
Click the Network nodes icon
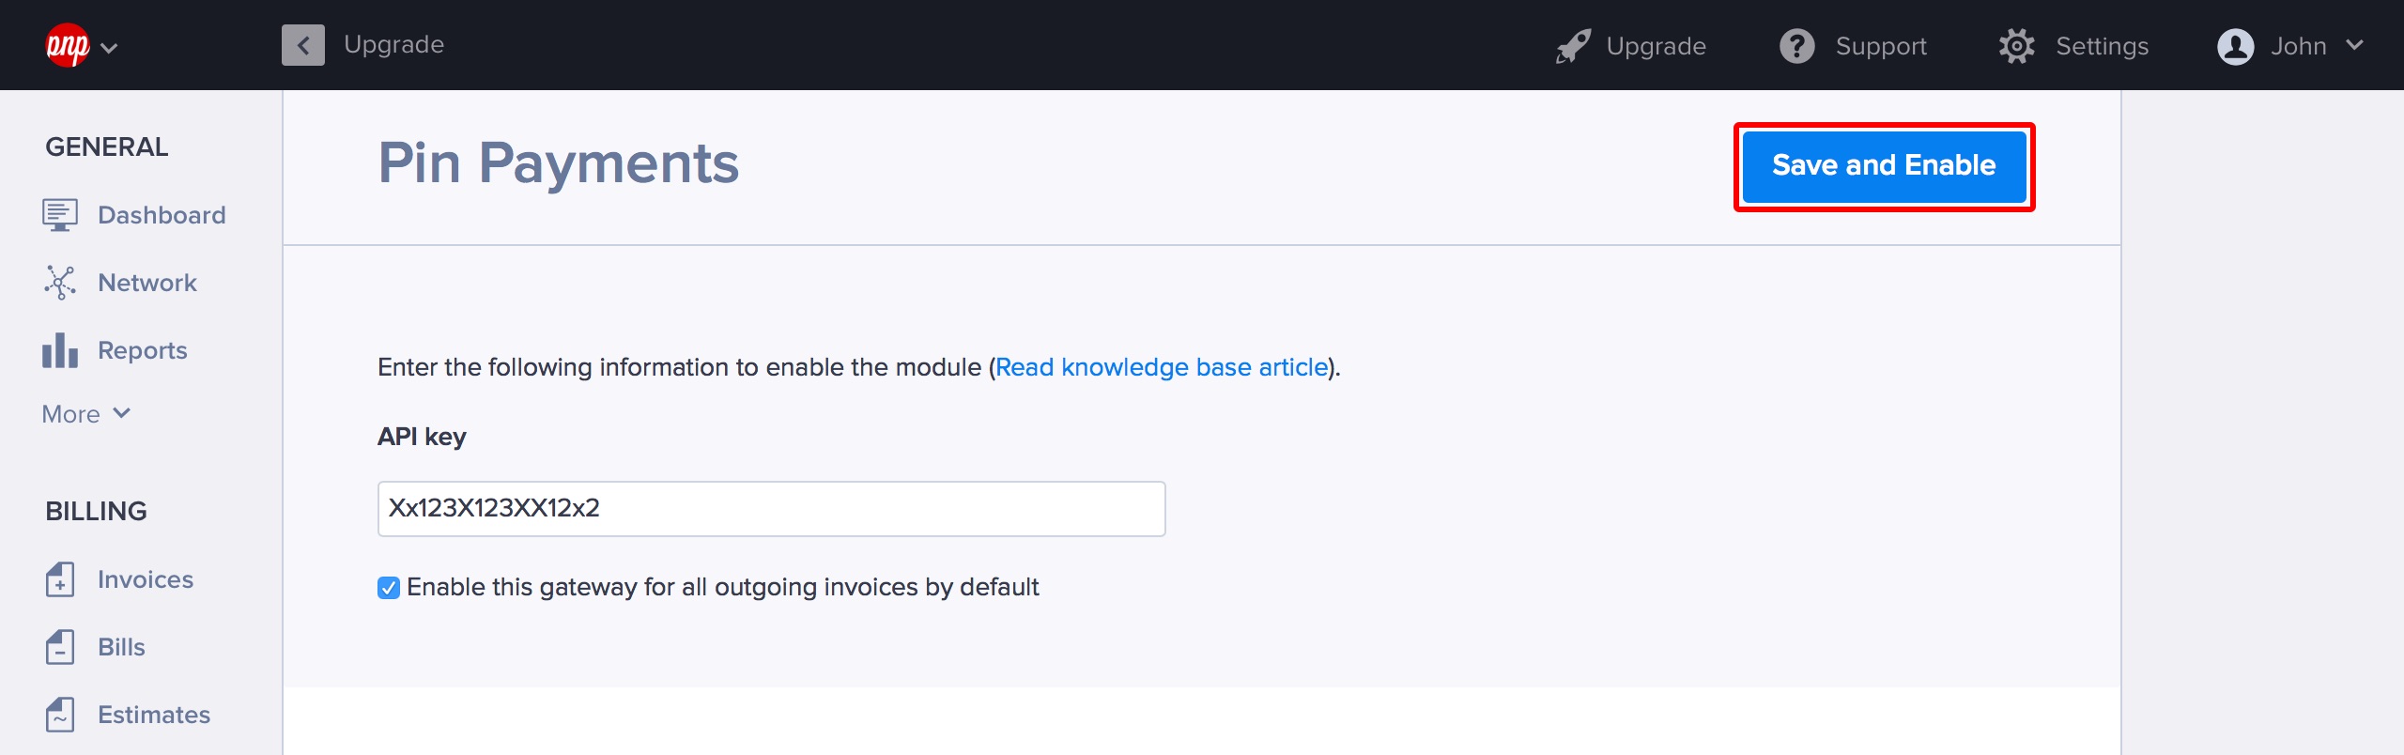[60, 283]
